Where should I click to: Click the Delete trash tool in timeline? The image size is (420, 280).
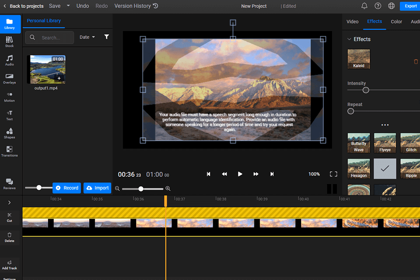coord(9,238)
